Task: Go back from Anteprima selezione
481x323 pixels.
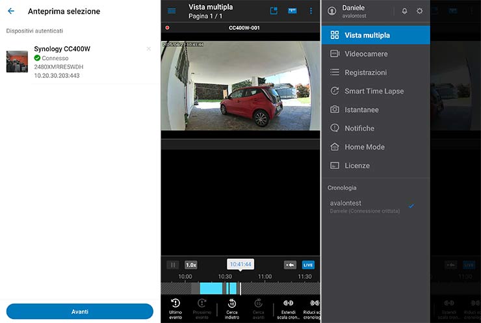Action: click(x=11, y=11)
